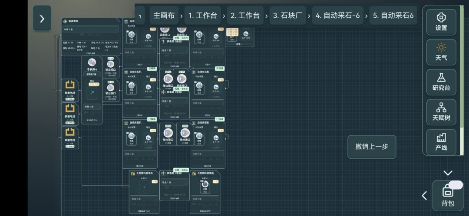The image size is (469, 216).
Task: Switch to 4. 自动采石-6 breadcrumb
Action: pos(337,16)
